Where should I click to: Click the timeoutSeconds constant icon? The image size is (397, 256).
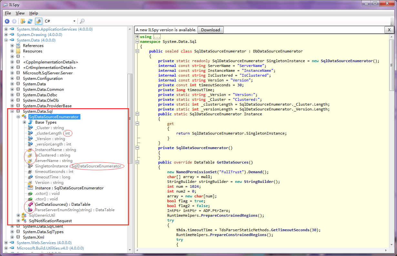point(30,171)
